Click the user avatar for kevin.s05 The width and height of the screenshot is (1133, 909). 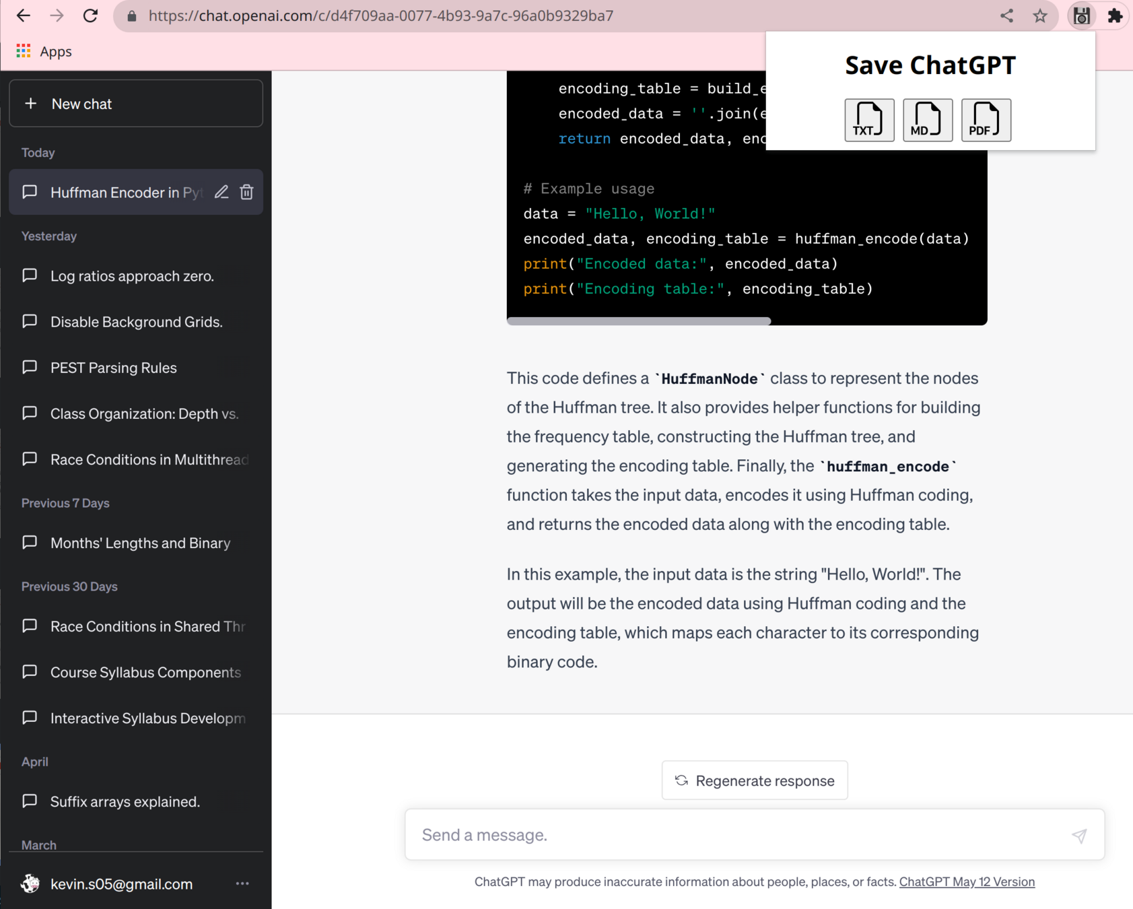(30, 883)
